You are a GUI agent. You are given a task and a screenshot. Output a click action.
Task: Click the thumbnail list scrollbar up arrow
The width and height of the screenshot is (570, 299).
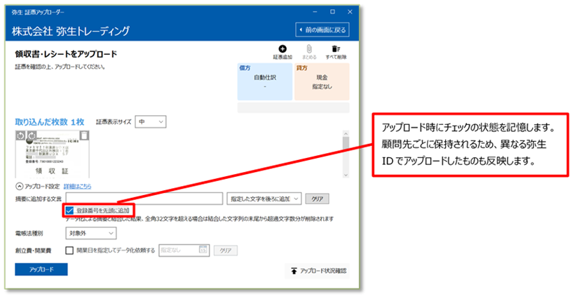(346, 134)
